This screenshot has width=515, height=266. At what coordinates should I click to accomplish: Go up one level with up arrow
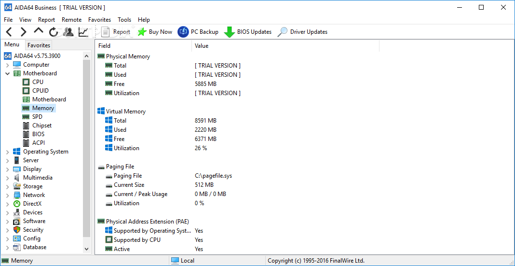[39, 31]
